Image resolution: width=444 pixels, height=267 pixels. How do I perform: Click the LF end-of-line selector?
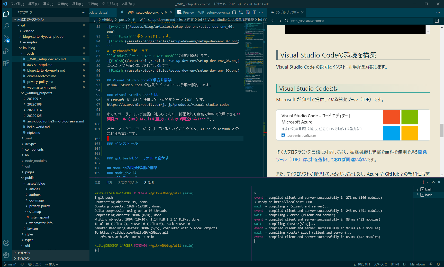click(404, 264)
